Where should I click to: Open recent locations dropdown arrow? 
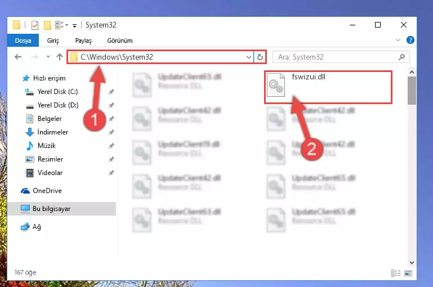[48, 57]
